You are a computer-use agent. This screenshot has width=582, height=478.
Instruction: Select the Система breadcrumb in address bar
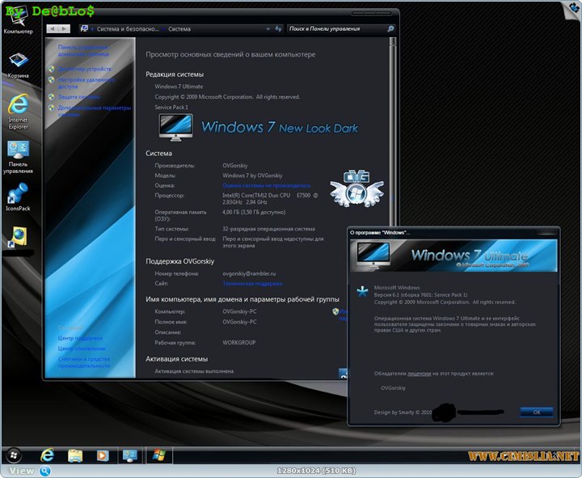click(x=179, y=28)
